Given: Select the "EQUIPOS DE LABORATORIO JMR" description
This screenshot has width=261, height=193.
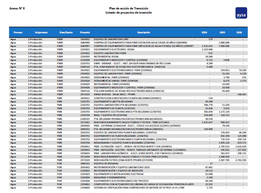Looking at the screenshot, I should [110, 39].
